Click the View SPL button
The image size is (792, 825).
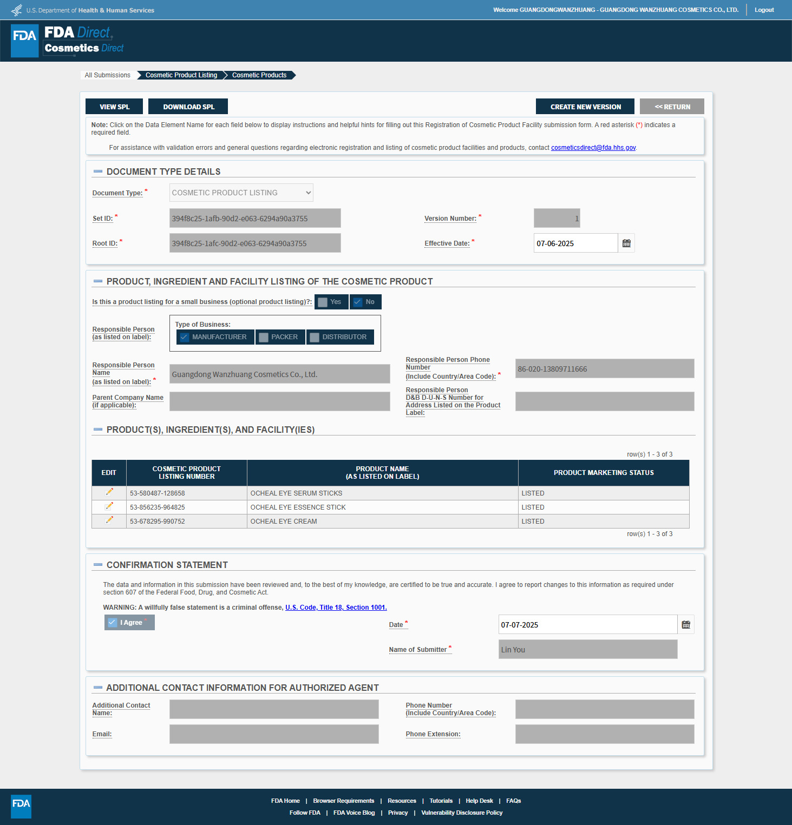pos(114,107)
